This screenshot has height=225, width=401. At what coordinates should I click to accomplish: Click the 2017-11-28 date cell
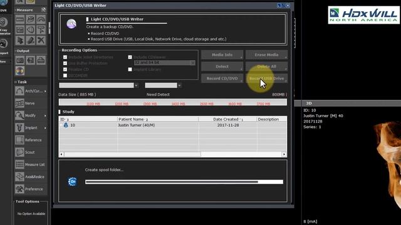(x=228, y=125)
